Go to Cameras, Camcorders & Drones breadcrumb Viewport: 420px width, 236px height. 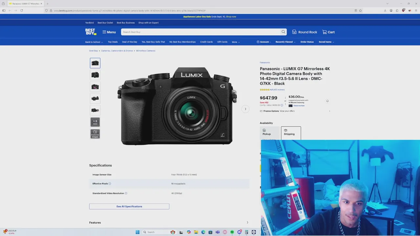click(x=117, y=51)
